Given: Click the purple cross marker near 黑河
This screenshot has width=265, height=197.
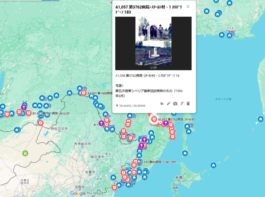Looking at the screenshot, I should tap(101, 123).
